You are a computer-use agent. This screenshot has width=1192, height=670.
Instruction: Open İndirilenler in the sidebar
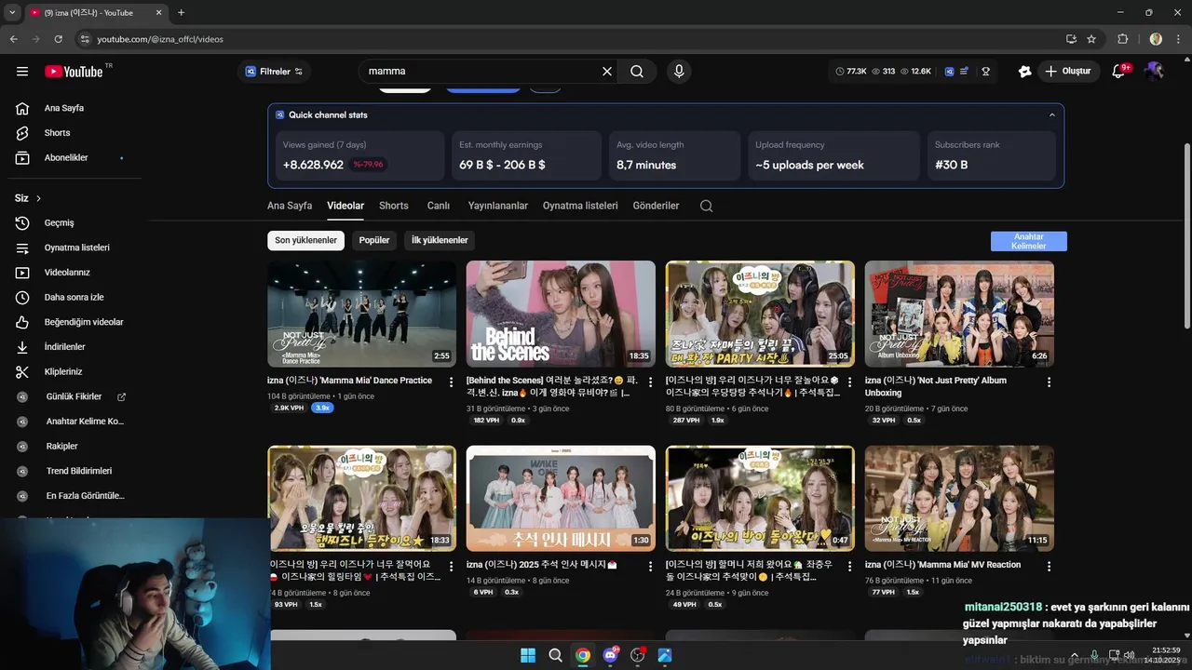click(x=64, y=347)
